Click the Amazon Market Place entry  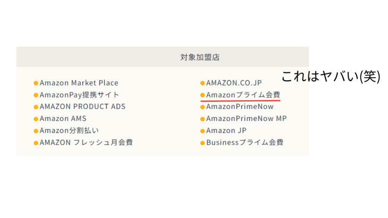coord(79,83)
